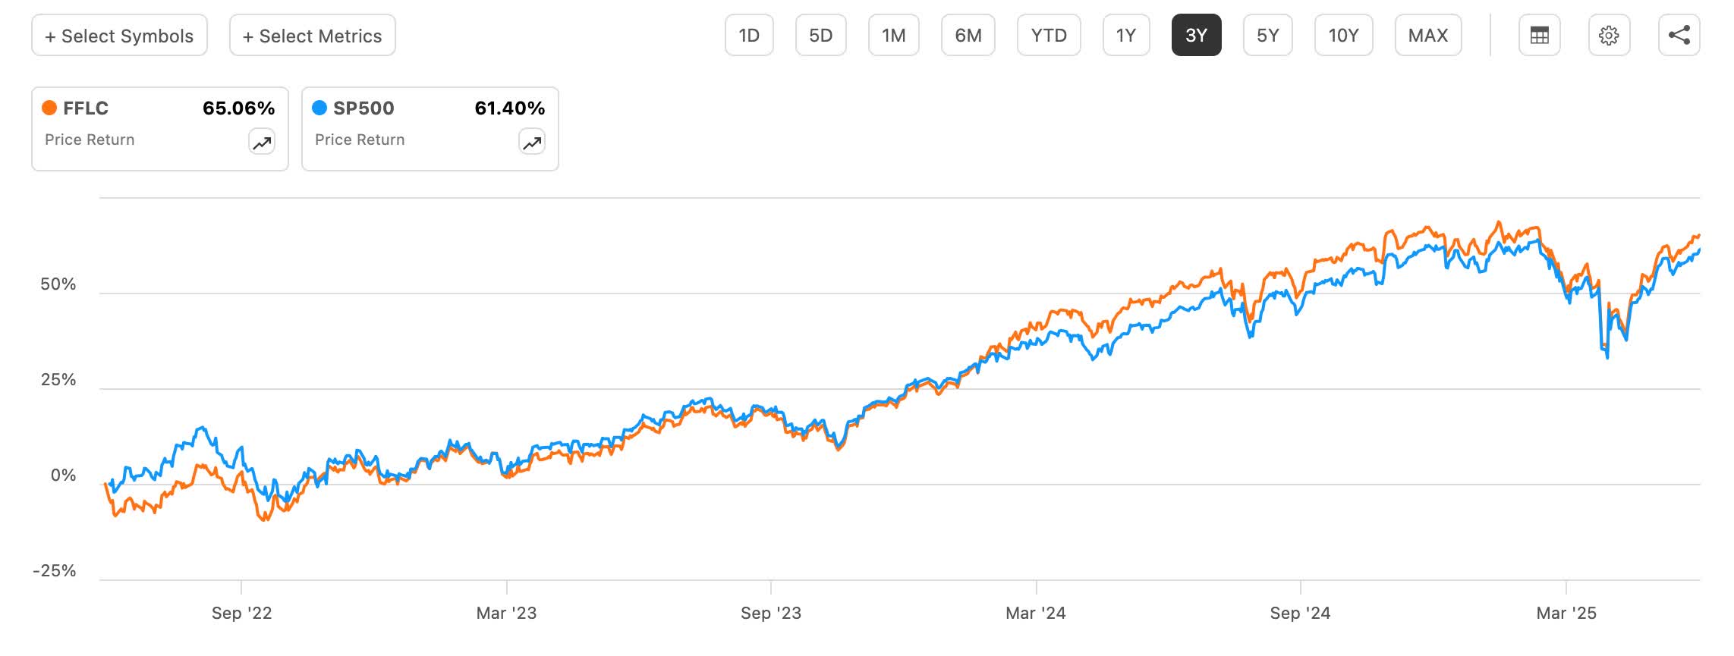1734x656 pixels.
Task: Click the chart type icon in SP500 card
Action: point(531,141)
